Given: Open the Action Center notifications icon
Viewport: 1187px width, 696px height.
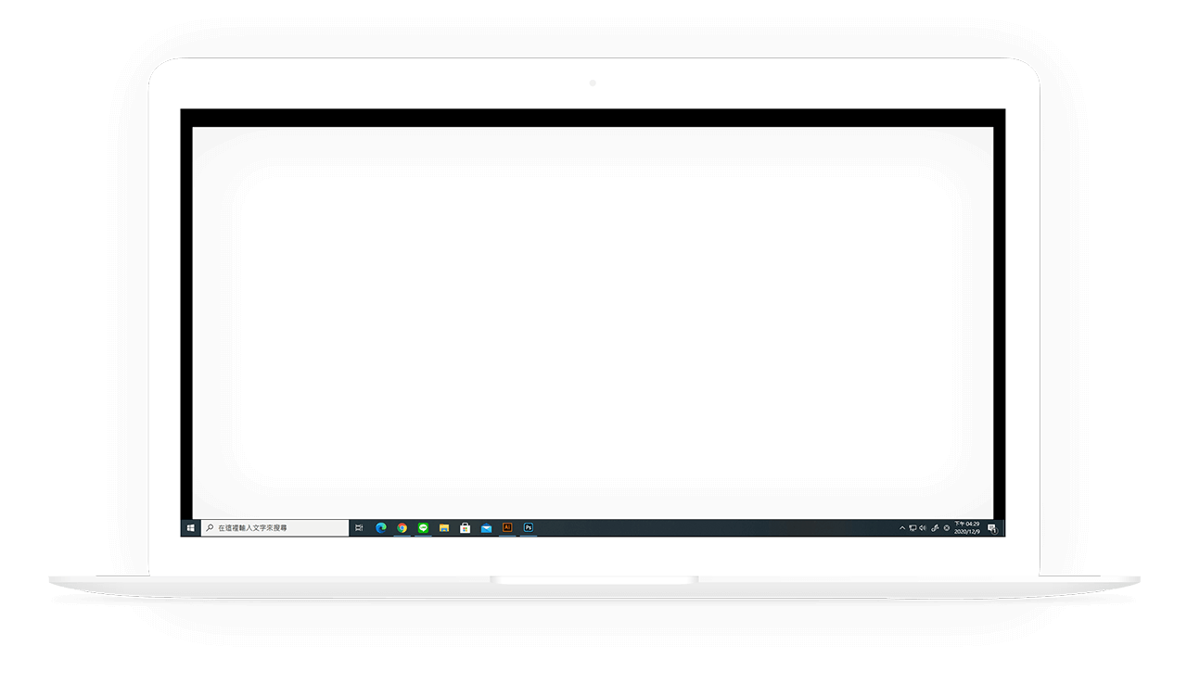Looking at the screenshot, I should coord(992,527).
